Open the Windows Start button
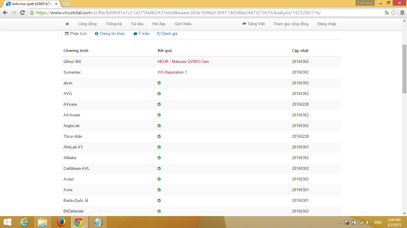The width and height of the screenshot is (407, 228). [7, 222]
